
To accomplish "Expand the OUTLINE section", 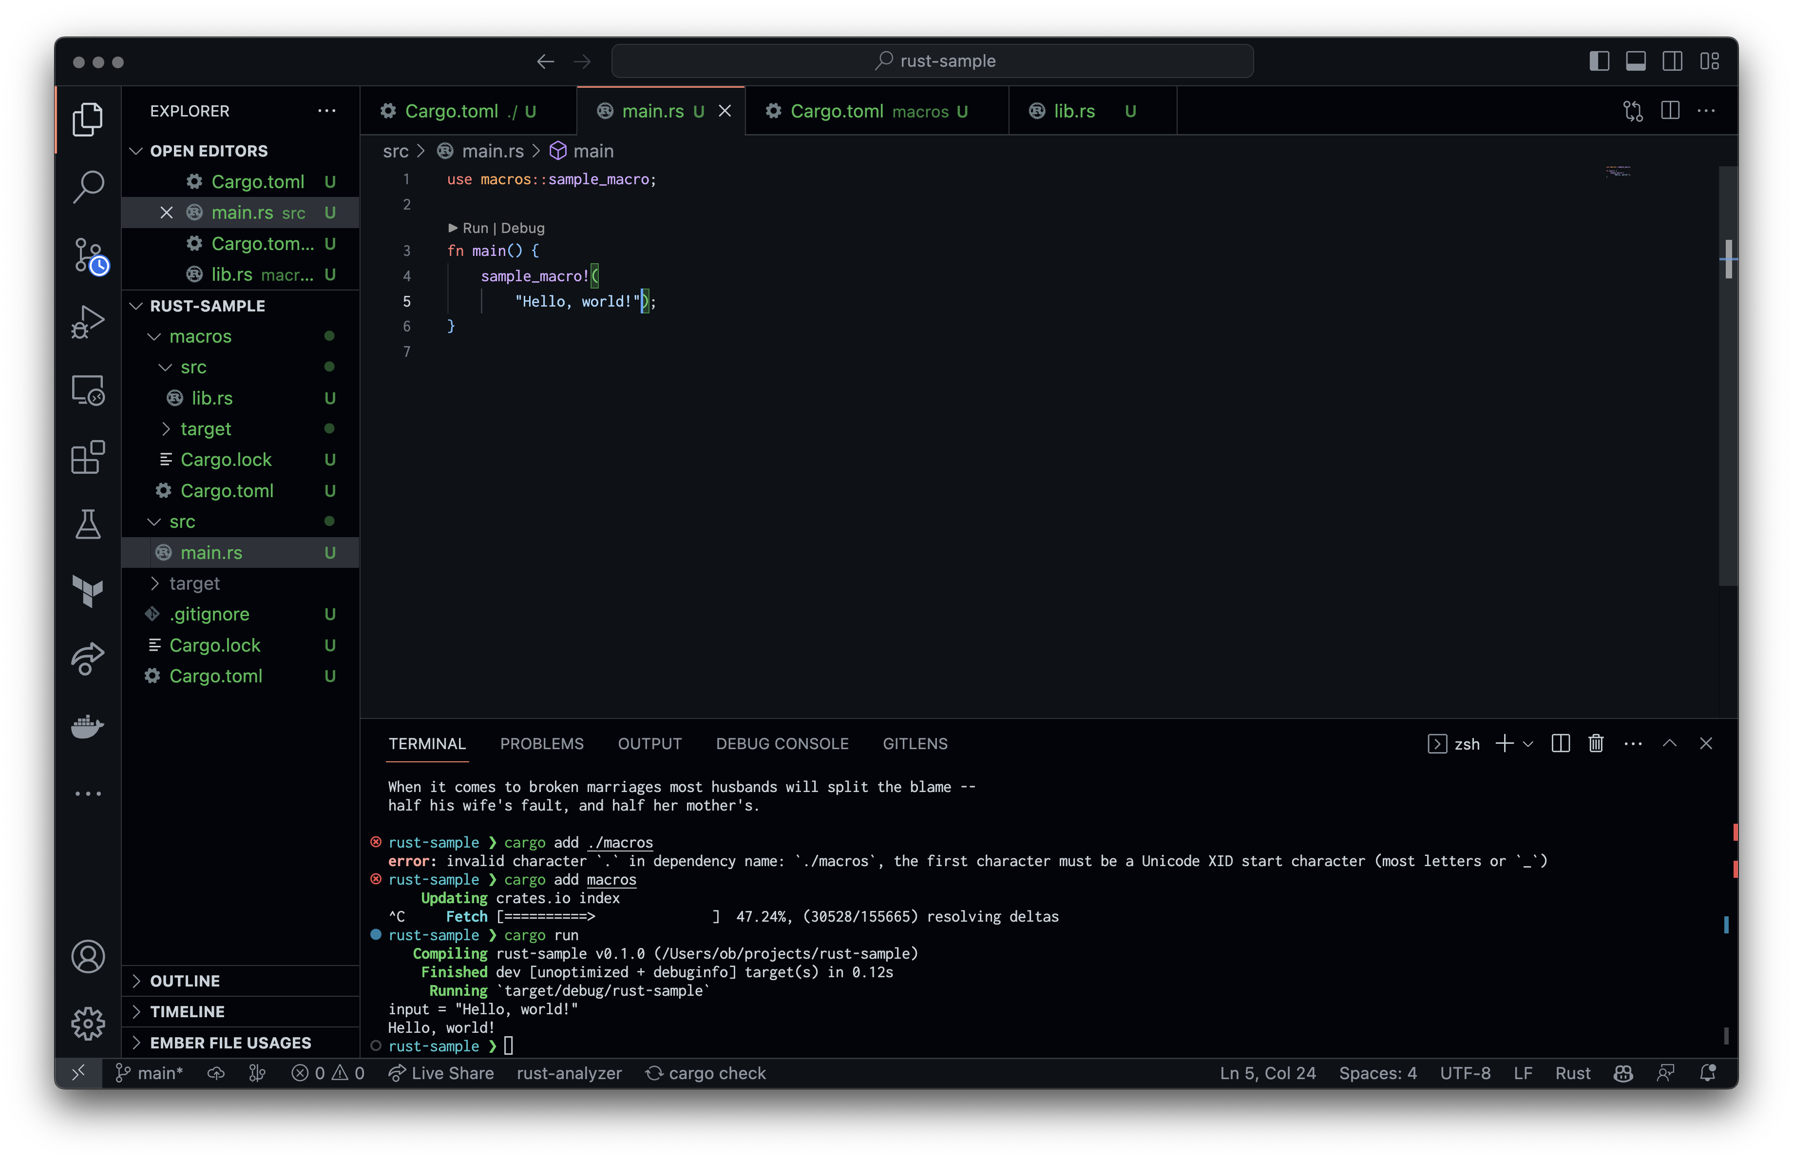I will coord(185,980).
